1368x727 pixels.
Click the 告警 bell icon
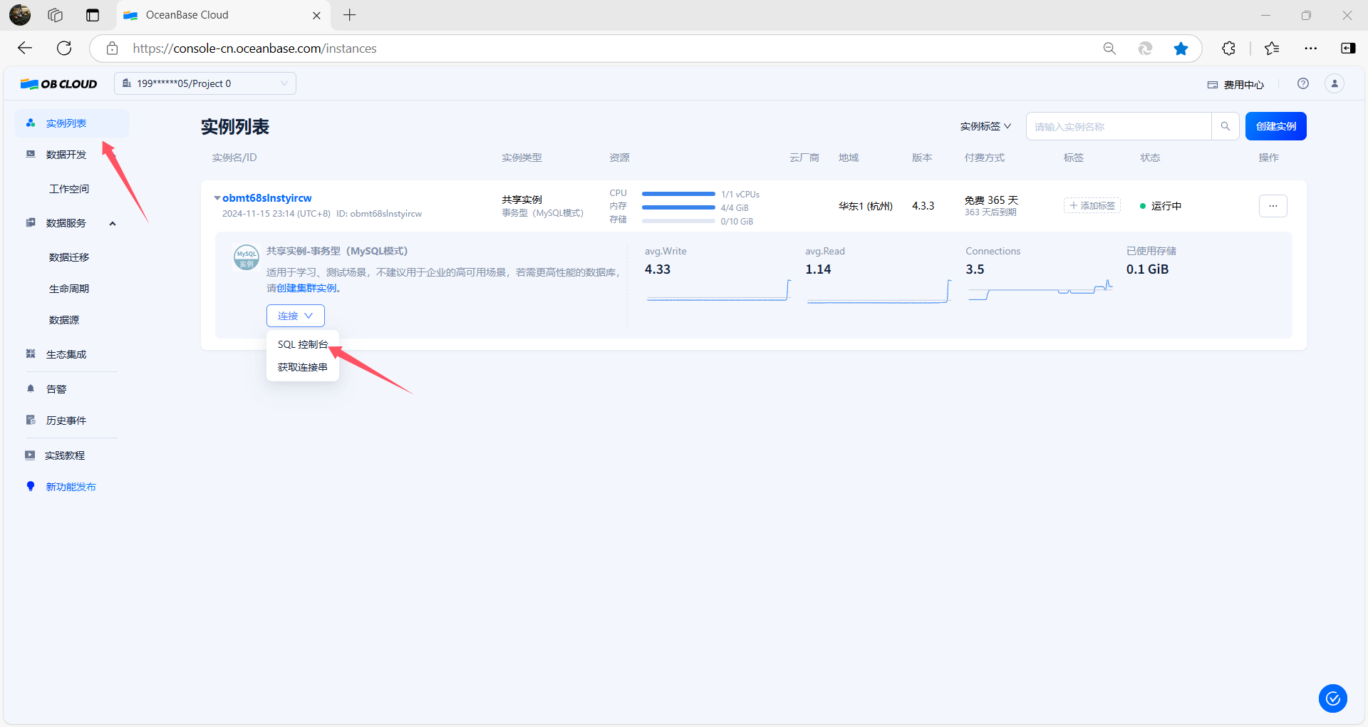pyautogui.click(x=31, y=388)
